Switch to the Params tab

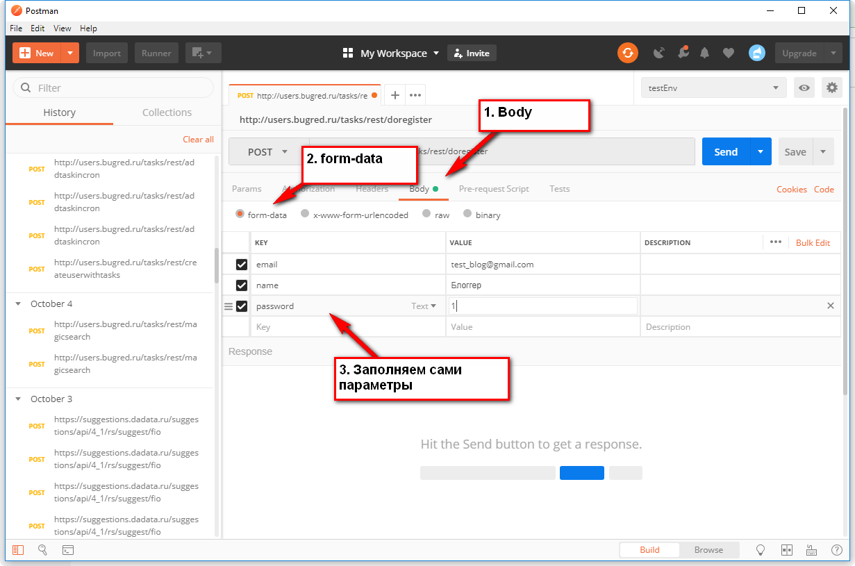pos(247,189)
